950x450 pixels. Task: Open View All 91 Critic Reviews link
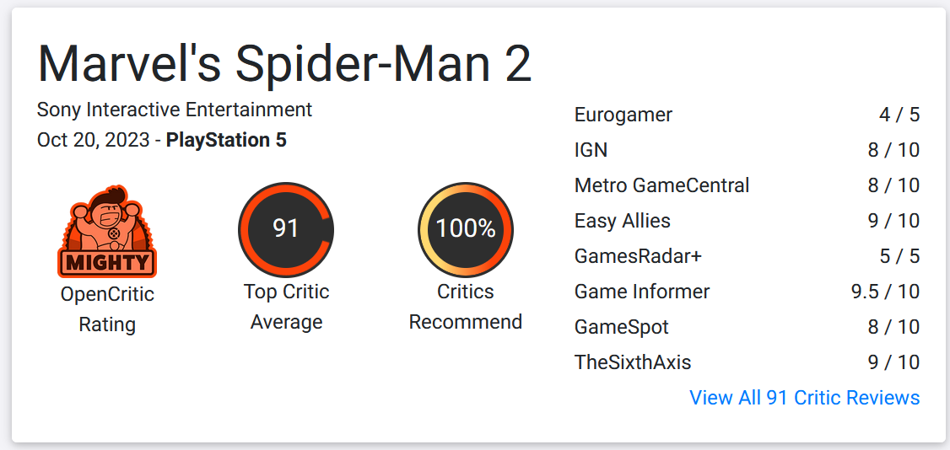coord(805,398)
